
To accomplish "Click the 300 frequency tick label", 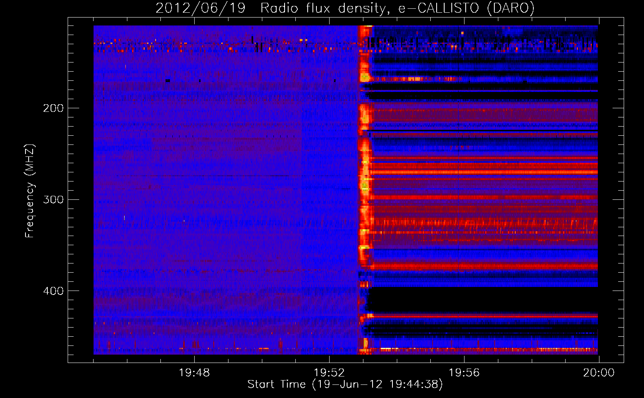I will (x=53, y=199).
